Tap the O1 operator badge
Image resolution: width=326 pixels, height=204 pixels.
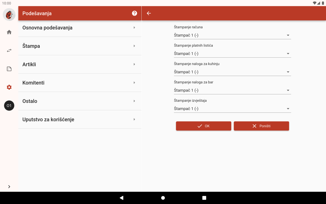tap(9, 106)
